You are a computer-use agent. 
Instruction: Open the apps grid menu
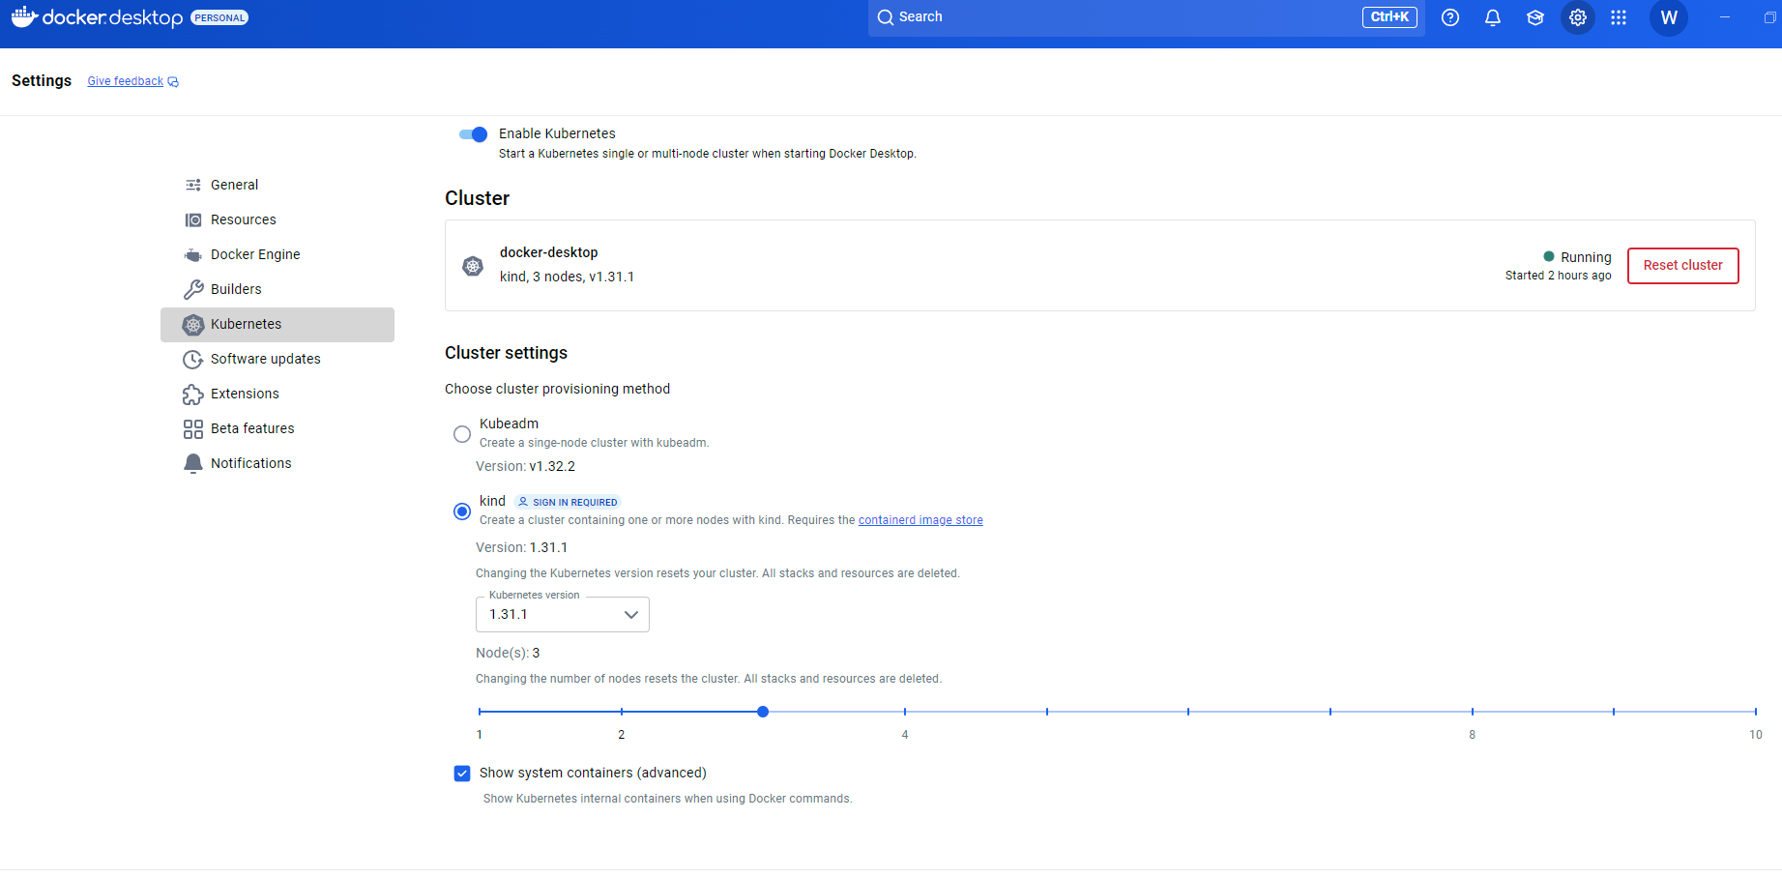[x=1619, y=17]
